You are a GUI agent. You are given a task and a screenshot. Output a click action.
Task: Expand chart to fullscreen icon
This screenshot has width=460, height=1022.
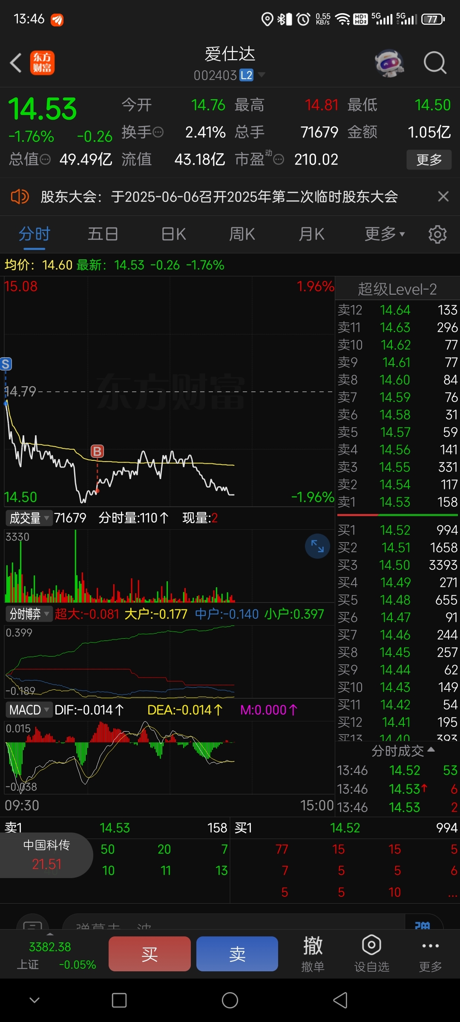coord(317,546)
